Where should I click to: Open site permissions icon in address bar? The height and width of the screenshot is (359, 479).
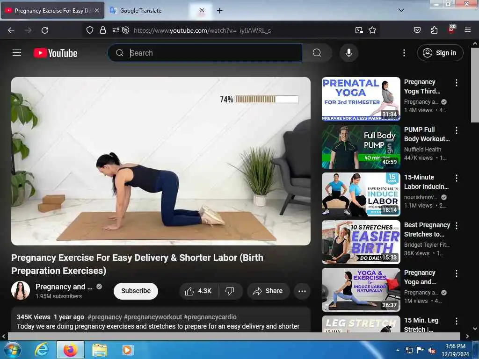116,30
